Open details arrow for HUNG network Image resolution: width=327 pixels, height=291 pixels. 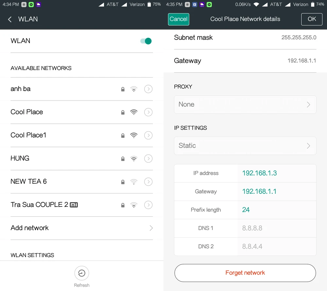pos(148,159)
